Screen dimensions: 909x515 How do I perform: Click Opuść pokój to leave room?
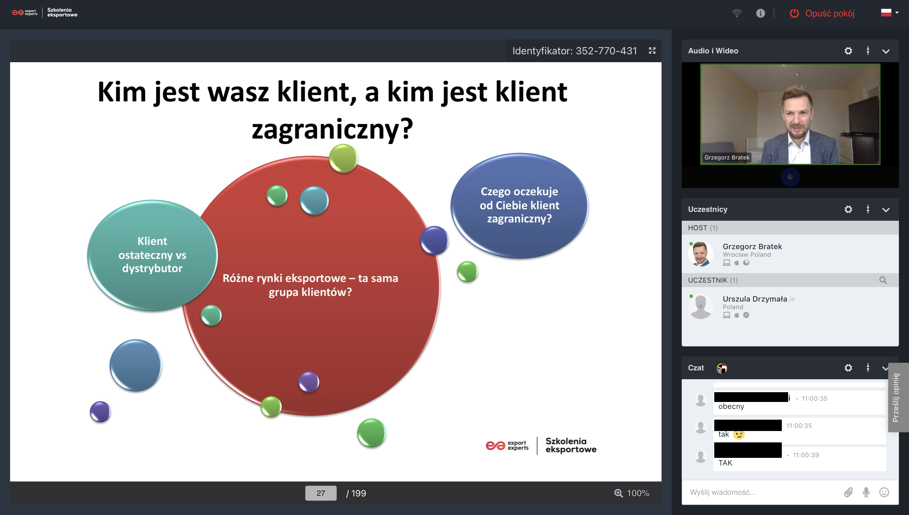pyautogui.click(x=822, y=14)
